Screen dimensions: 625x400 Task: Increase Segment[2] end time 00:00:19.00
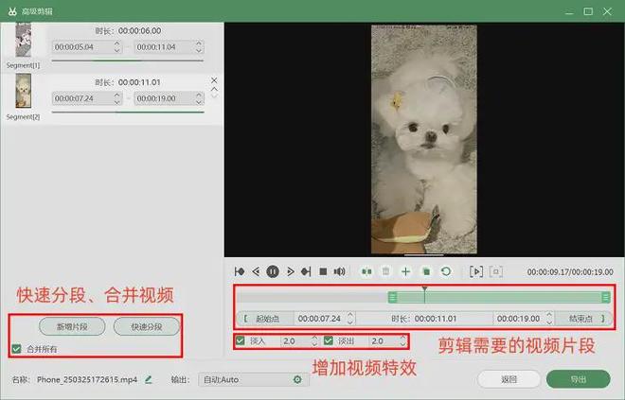pos(199,96)
